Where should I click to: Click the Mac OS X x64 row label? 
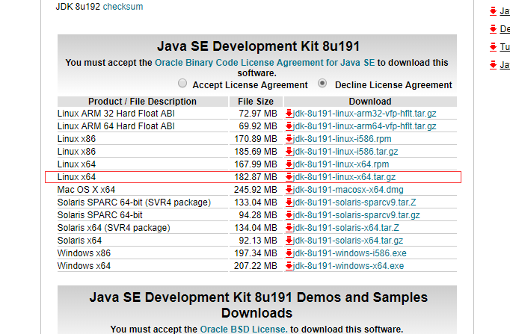point(86,190)
